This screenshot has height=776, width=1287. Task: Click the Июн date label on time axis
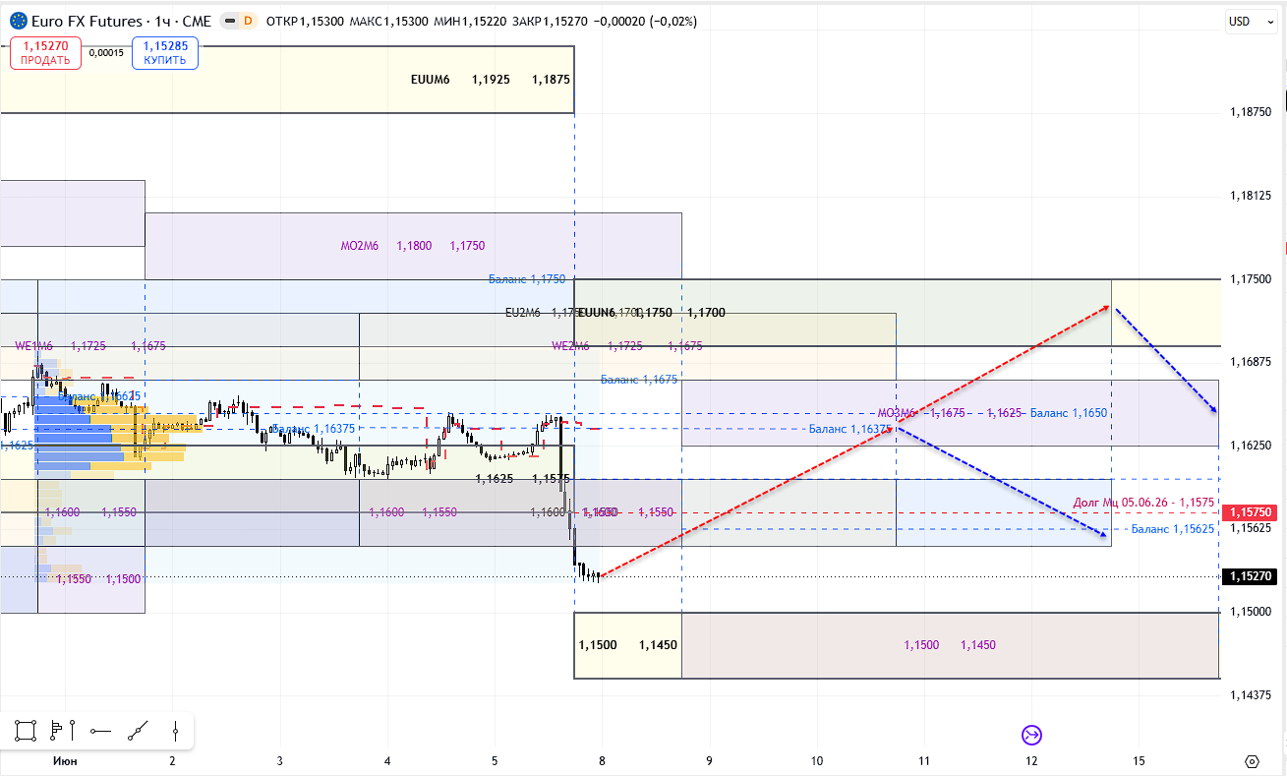(x=65, y=760)
